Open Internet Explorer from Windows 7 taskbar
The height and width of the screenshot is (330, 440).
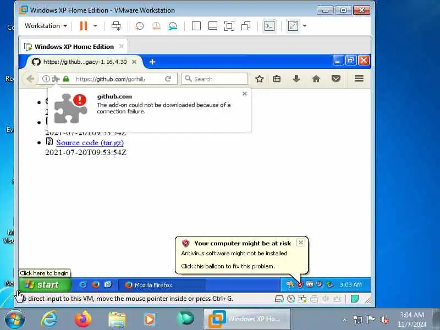[x=50, y=320]
